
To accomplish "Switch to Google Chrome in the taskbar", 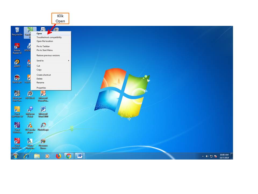I will pyautogui.click(x=69, y=156).
